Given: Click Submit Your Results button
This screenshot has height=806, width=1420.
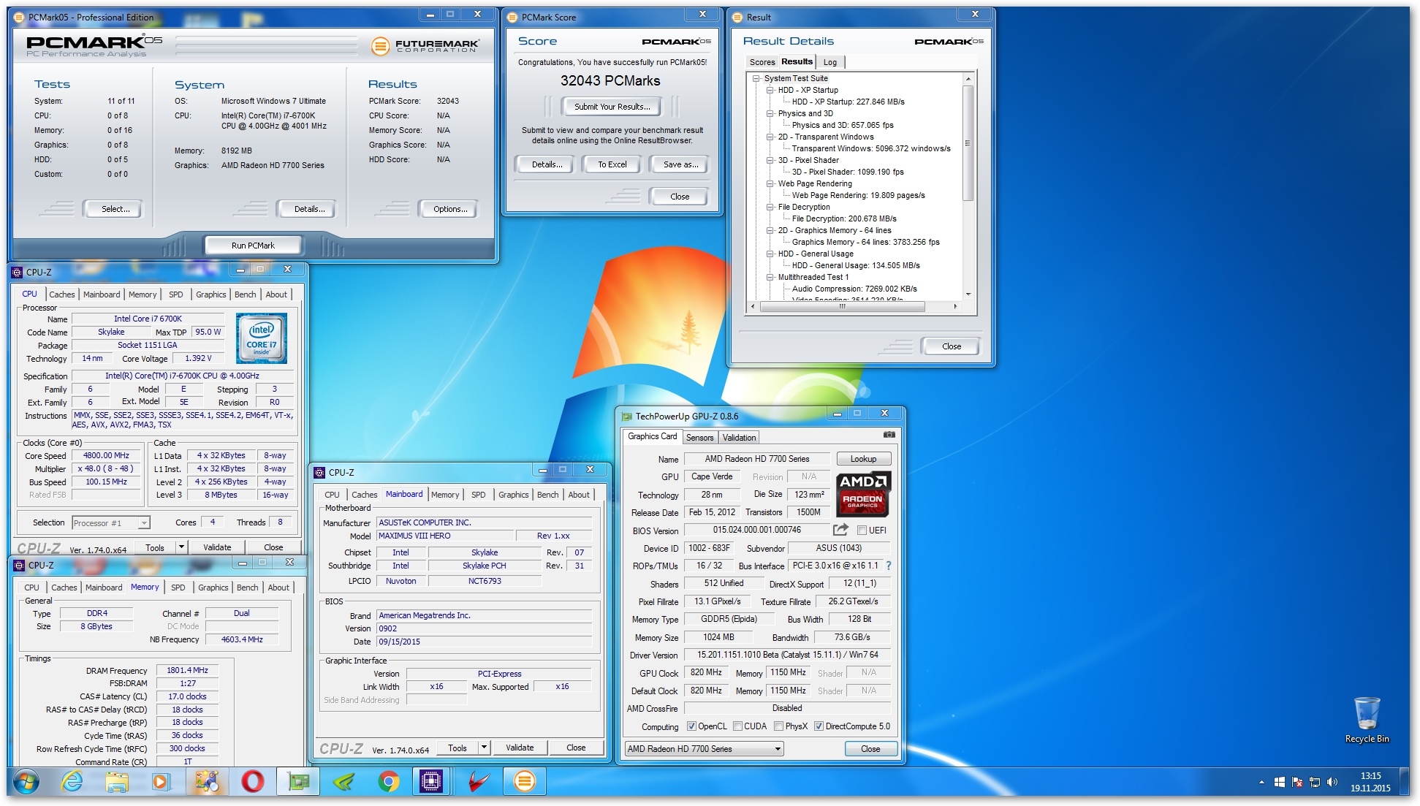Looking at the screenshot, I should pos(612,107).
